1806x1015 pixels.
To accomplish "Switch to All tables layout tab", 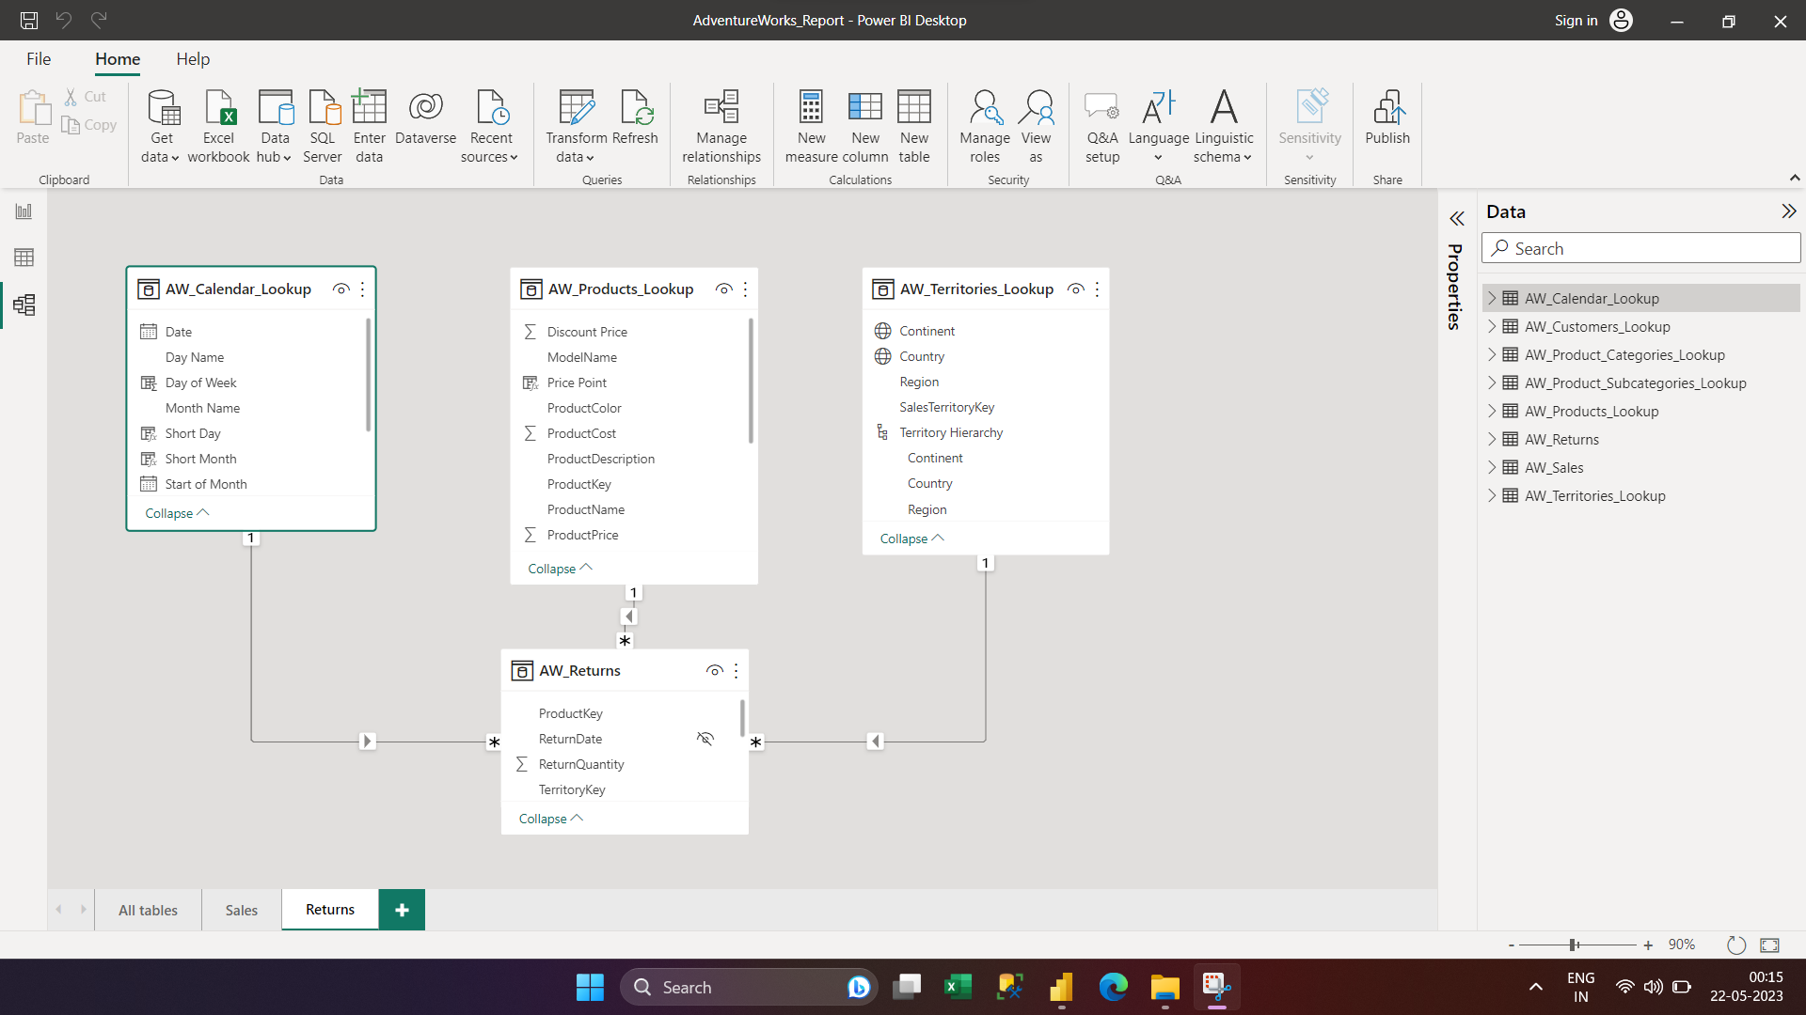I will 148,910.
